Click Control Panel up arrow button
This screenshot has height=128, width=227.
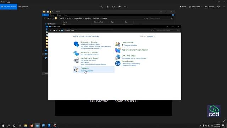pyautogui.click(x=59, y=31)
